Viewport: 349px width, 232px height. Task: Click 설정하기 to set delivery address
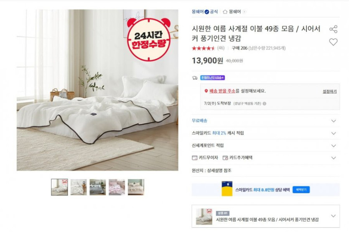(x=329, y=91)
